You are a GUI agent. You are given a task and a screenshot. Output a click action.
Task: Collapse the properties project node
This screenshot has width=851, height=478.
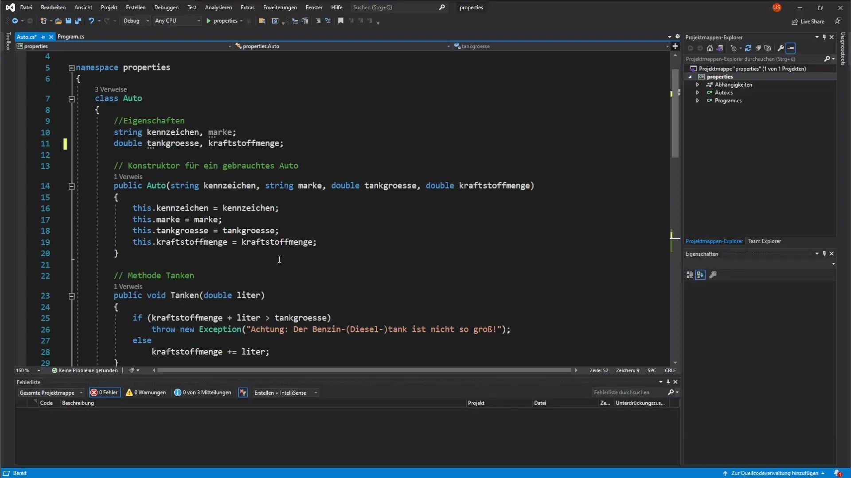tap(690, 77)
